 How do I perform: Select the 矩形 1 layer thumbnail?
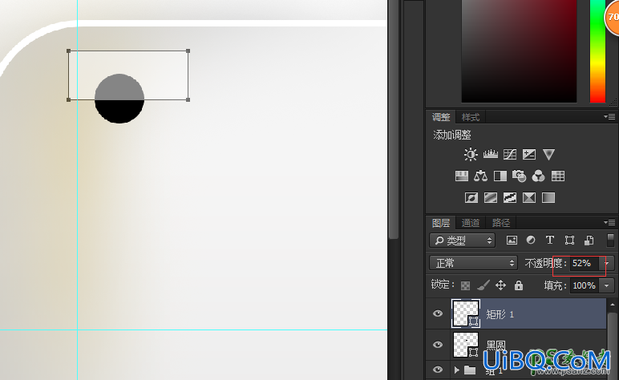pos(466,313)
